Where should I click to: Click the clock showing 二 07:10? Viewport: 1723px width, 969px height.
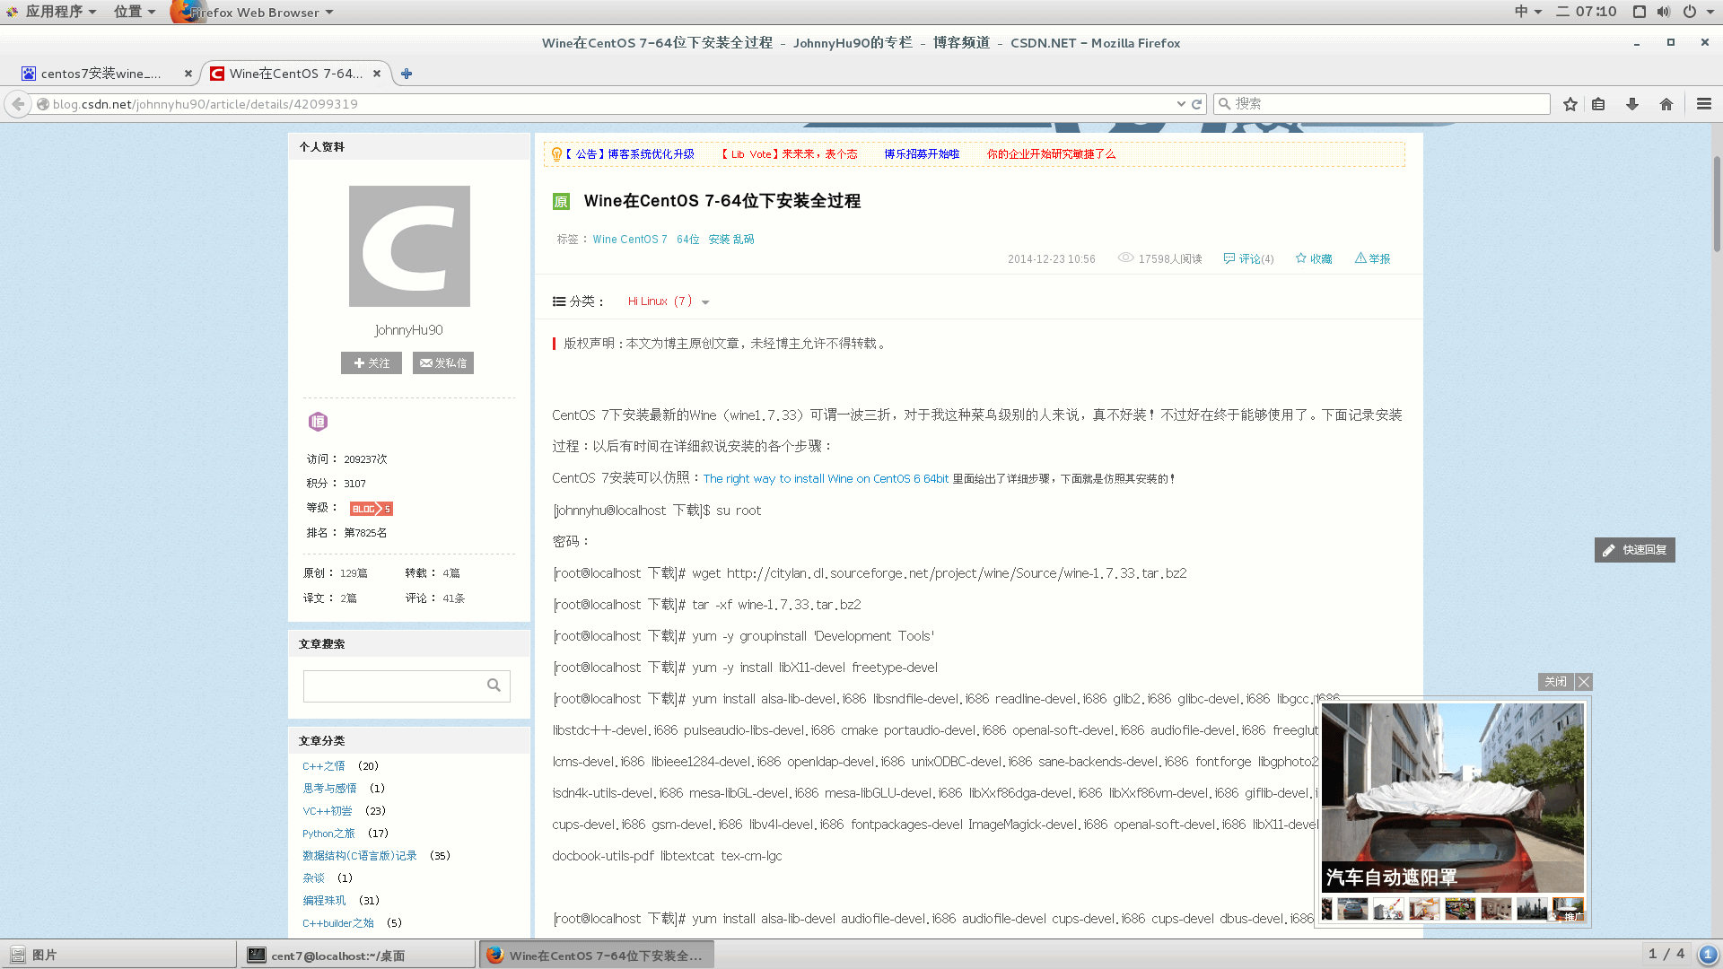tap(1587, 12)
